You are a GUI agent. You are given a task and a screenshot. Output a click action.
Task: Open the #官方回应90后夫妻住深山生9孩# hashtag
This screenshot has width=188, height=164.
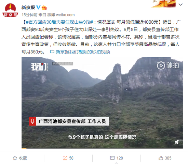(59, 22)
